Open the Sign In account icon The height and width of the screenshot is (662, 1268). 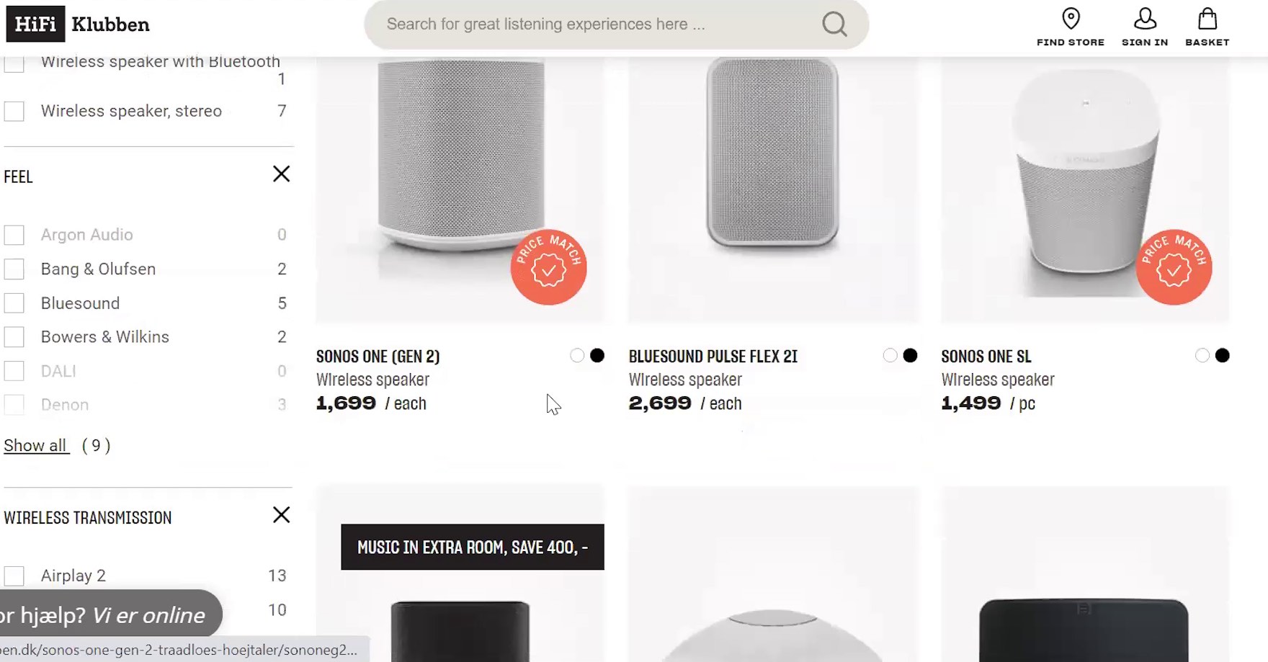pos(1144,27)
